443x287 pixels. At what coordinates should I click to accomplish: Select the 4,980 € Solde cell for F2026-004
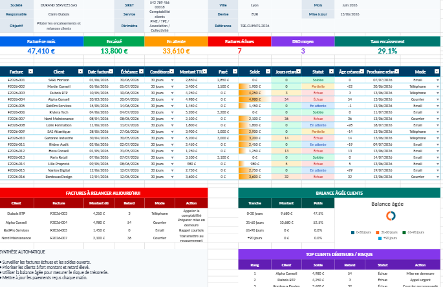(255, 99)
